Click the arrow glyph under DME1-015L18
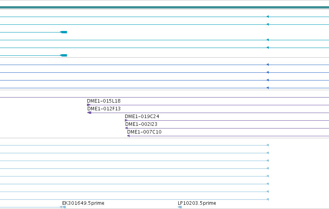329x209 pixels. pos(89,105)
